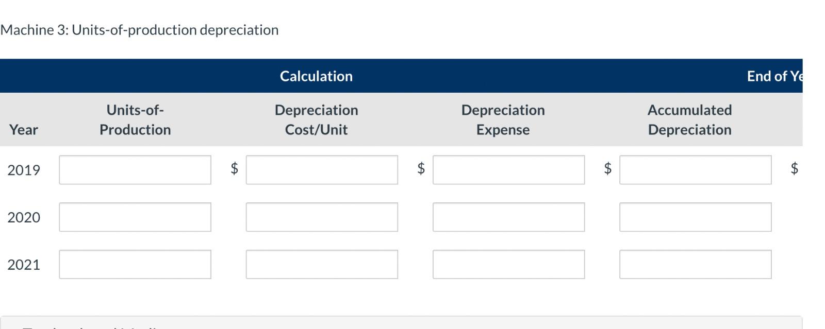Click the Depreciation Cost/Unit column header
Viewport: 825px width, 329px height.
(317, 120)
